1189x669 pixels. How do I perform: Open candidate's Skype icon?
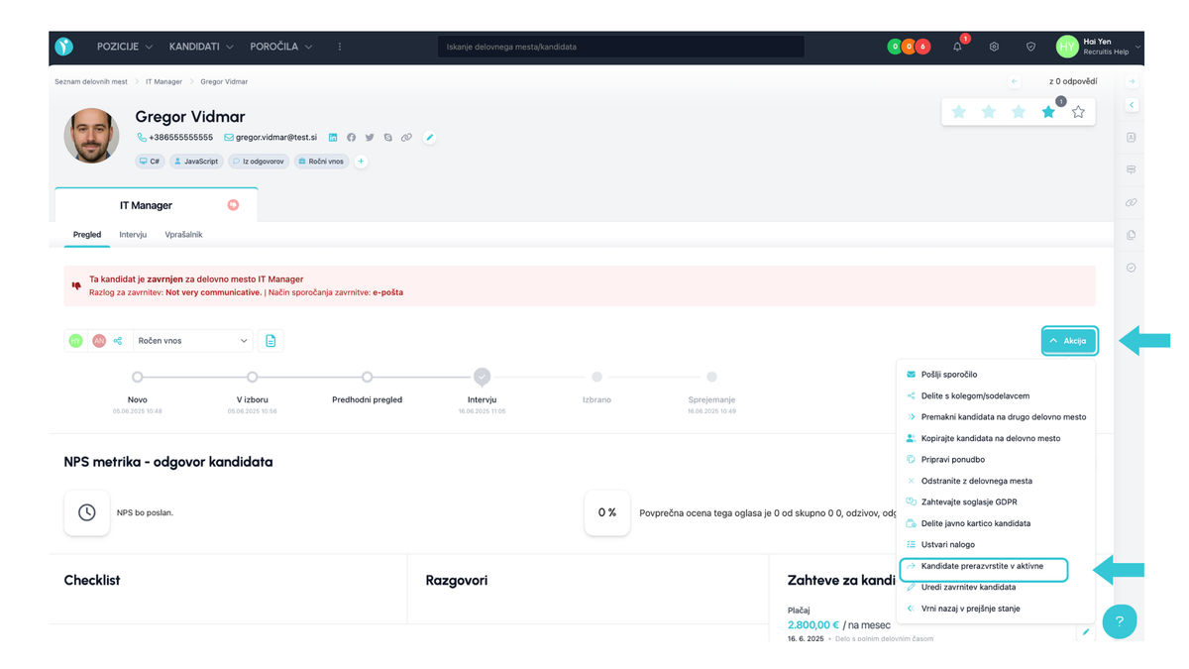click(387, 138)
